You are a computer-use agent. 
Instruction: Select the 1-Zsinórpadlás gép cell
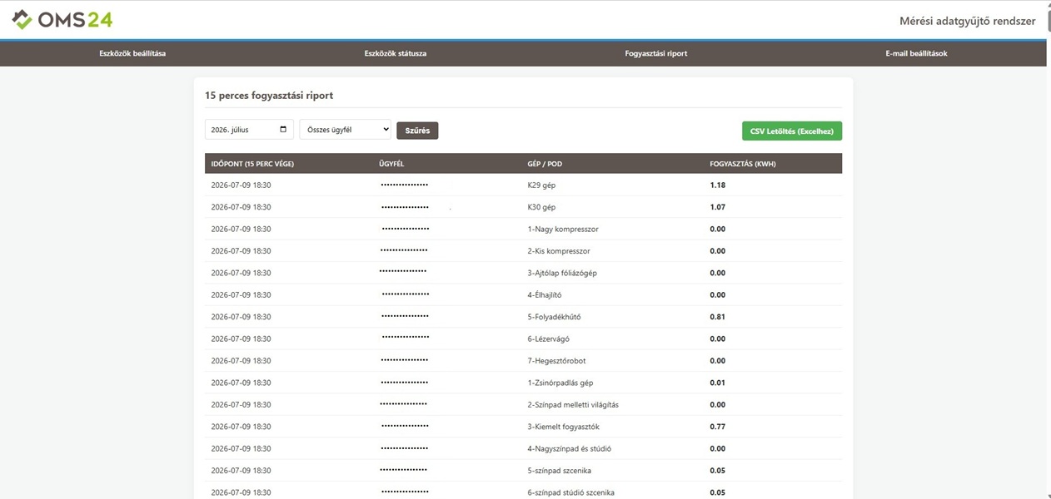[560, 383]
